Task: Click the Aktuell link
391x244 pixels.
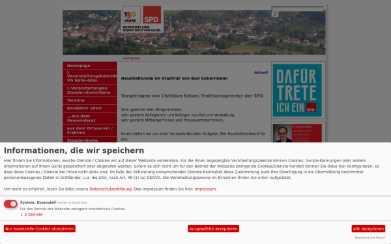Action: click(261, 72)
